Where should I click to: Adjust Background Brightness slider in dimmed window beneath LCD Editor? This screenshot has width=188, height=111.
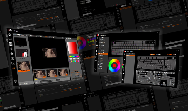tap(71, 90)
